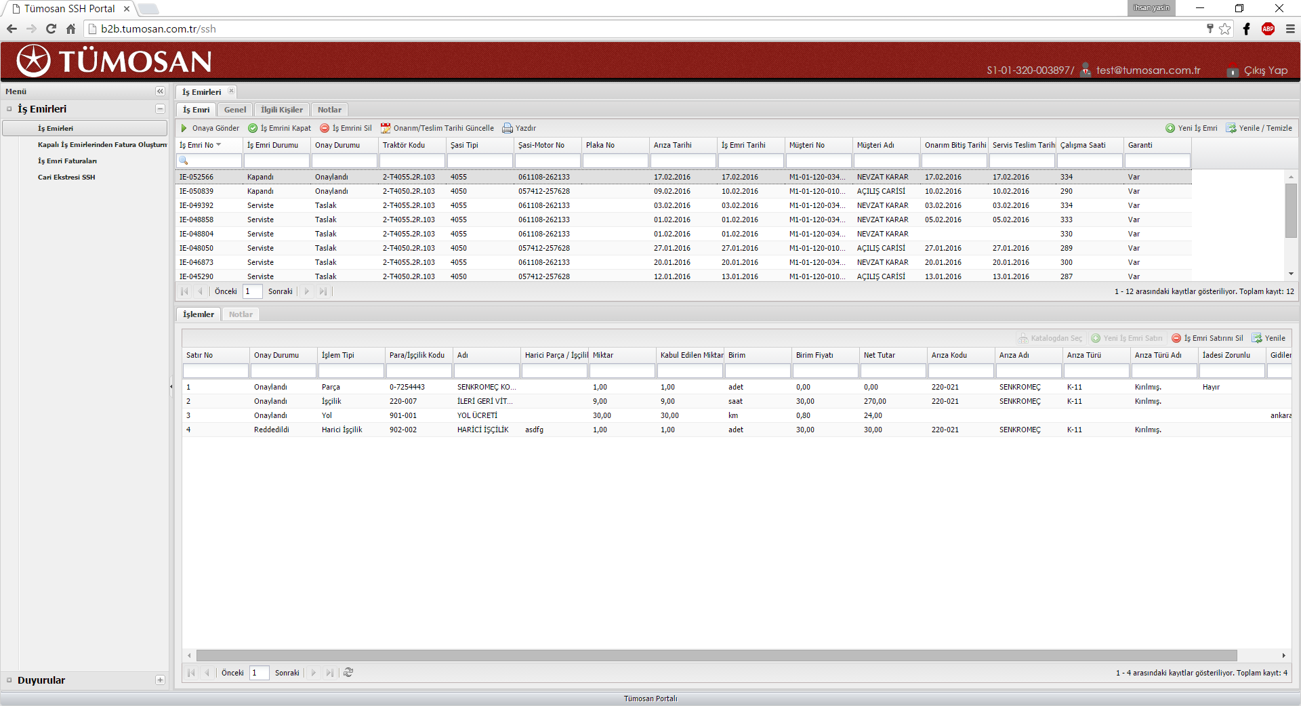Sort by Arıza Tarihi column header

coord(683,145)
